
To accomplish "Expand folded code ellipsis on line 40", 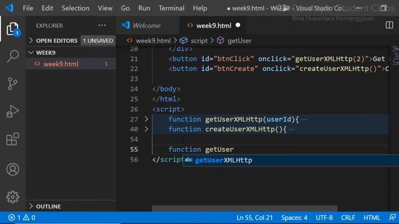I will pyautogui.click(x=292, y=129).
